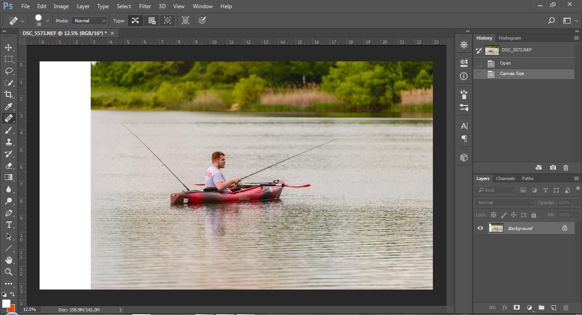Select the Hand tool
582x315 pixels.
[x=9, y=260]
